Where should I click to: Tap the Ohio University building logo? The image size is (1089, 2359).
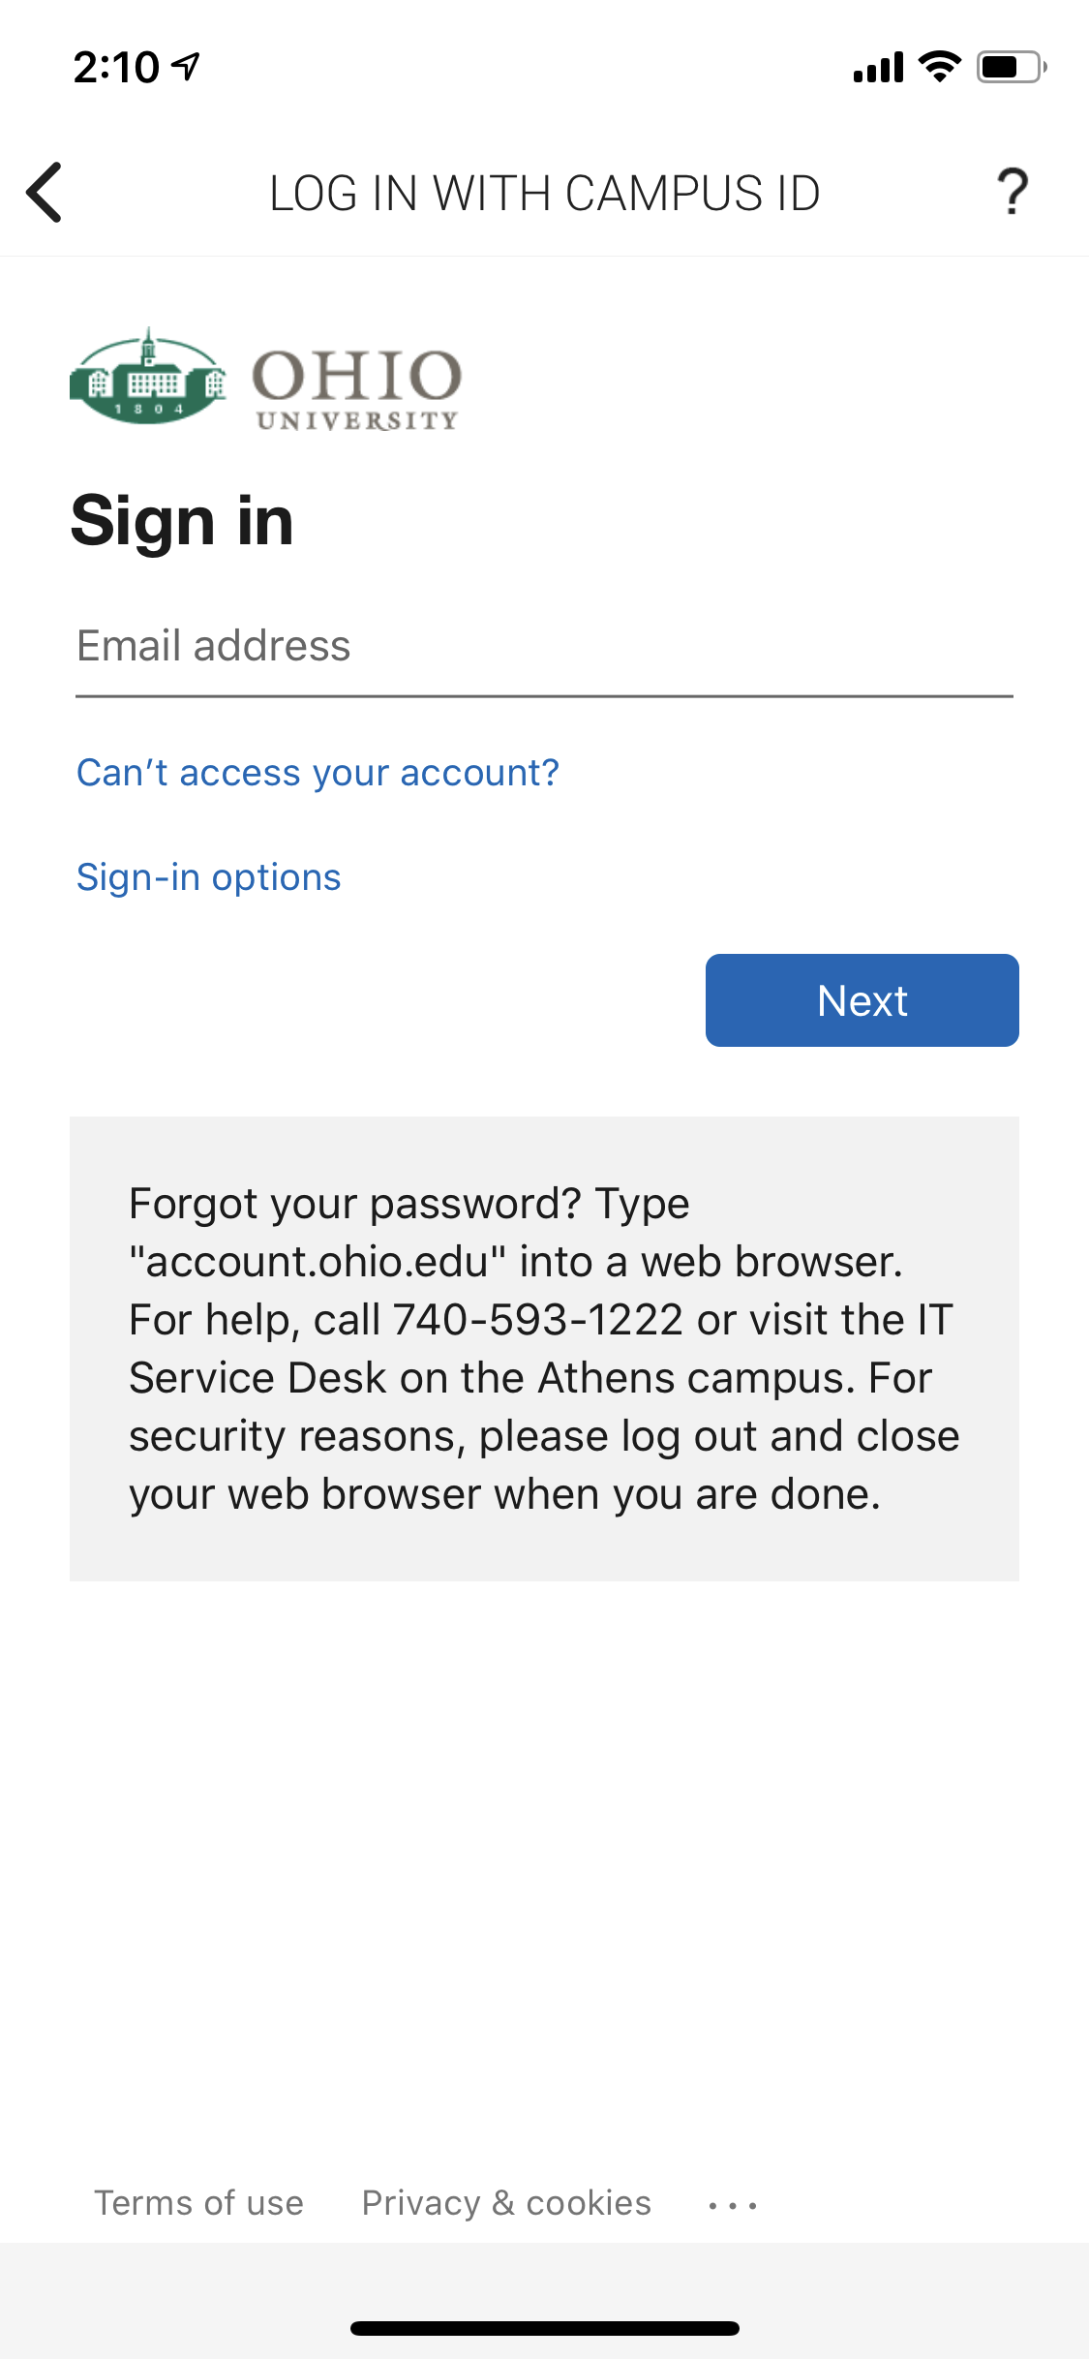click(148, 379)
